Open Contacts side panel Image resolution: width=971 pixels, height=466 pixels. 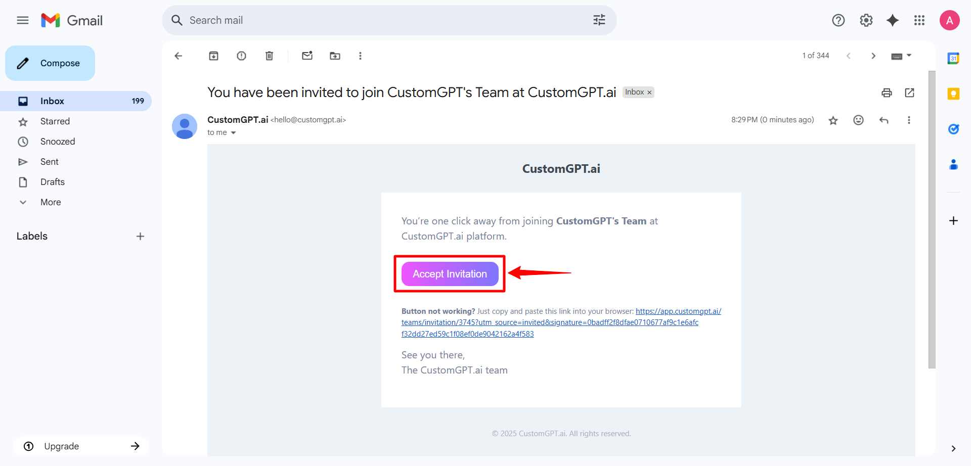(953, 164)
